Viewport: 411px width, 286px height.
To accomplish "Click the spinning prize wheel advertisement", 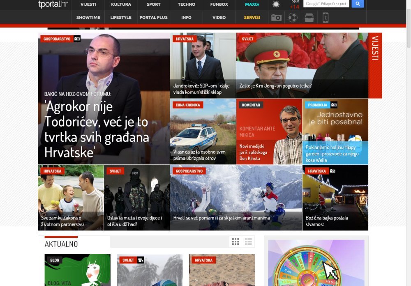I will point(316,263).
